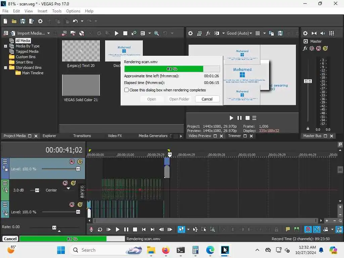Toggle Loop Playback in transport bar
This screenshot has height=258, width=344.
pos(100,229)
